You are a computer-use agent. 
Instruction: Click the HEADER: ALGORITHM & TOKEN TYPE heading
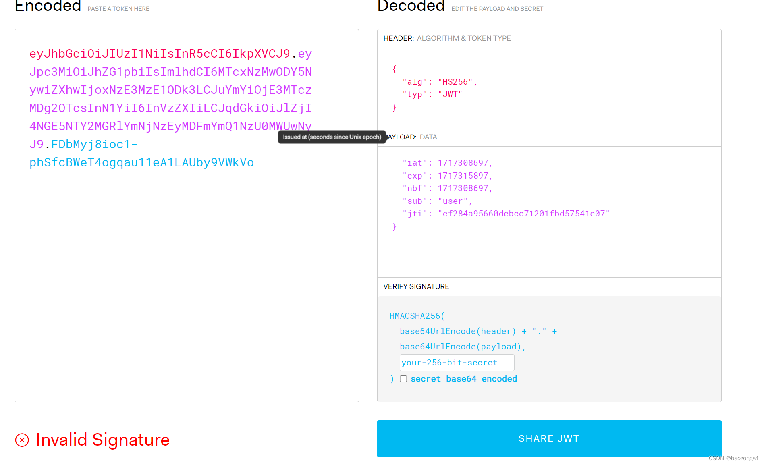pyautogui.click(x=447, y=38)
